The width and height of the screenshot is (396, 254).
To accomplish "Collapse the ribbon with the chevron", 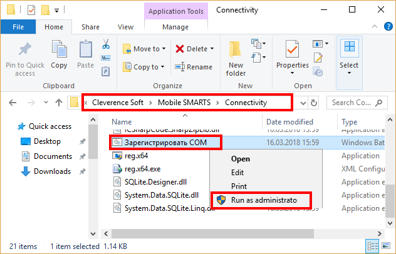I will [375, 26].
